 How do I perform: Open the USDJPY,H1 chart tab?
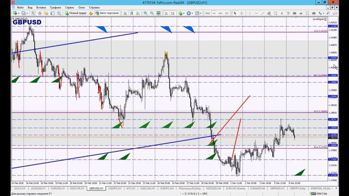tap(115, 188)
